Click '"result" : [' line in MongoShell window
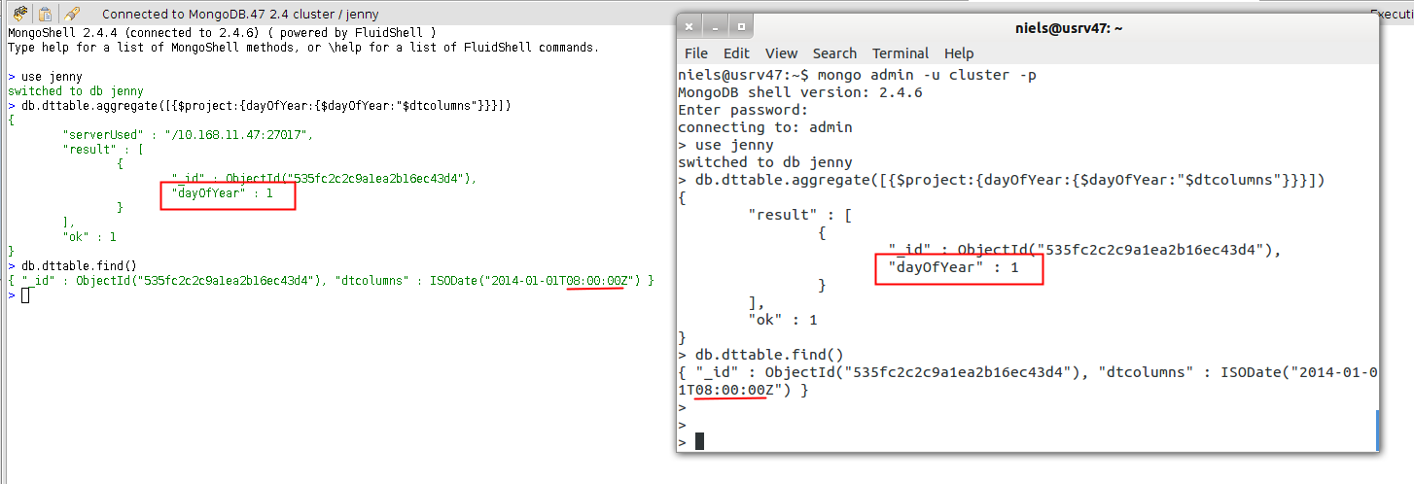1414x484 pixels. point(103,149)
